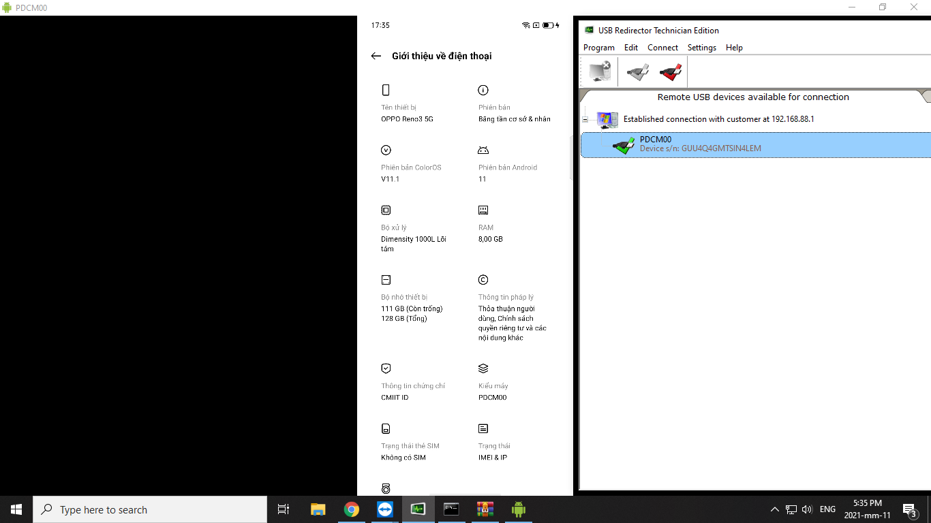This screenshot has height=523, width=931.
Task: Open TeamViewer from the taskbar
Action: click(384, 509)
